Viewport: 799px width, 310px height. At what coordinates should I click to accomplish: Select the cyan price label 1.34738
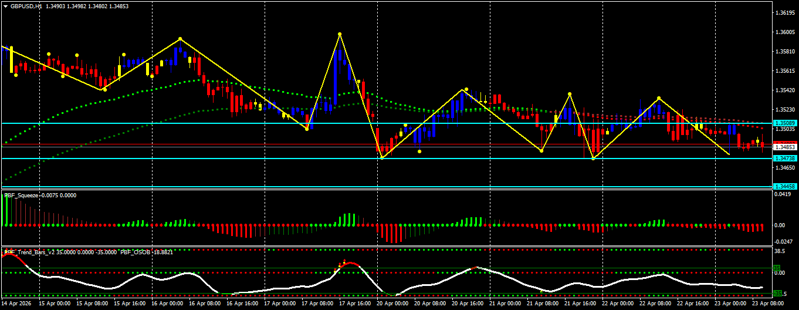(x=784, y=159)
